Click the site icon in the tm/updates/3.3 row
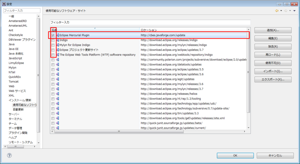The width and height of the screenshot is (300, 164). (57, 114)
